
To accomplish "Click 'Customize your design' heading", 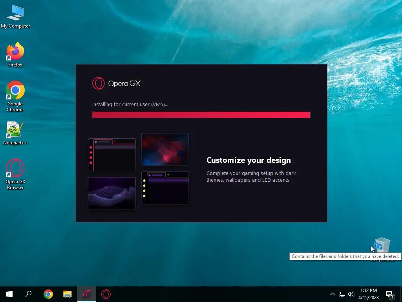I will tap(249, 160).
